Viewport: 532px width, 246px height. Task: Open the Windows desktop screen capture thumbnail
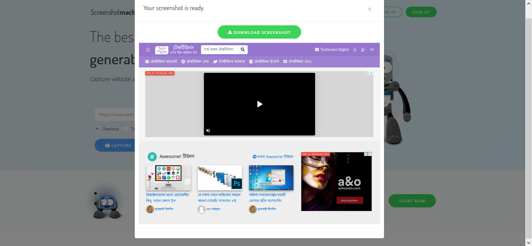pos(271,178)
